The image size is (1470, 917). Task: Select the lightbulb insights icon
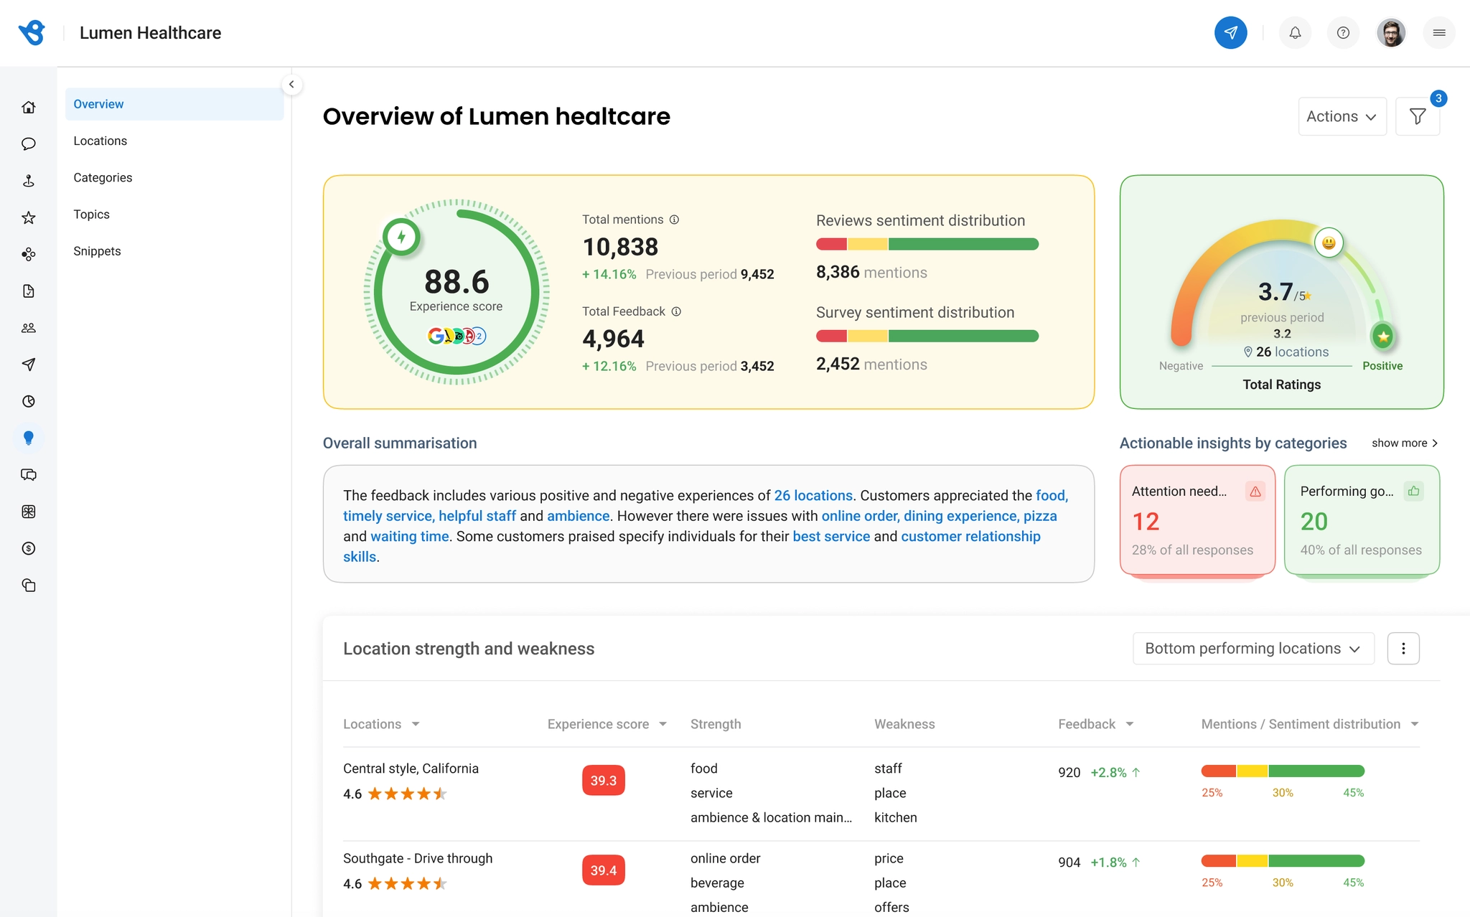(29, 438)
